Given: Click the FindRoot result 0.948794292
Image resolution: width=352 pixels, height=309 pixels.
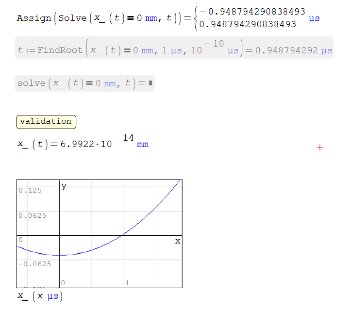Looking at the screenshot, I should click(286, 50).
